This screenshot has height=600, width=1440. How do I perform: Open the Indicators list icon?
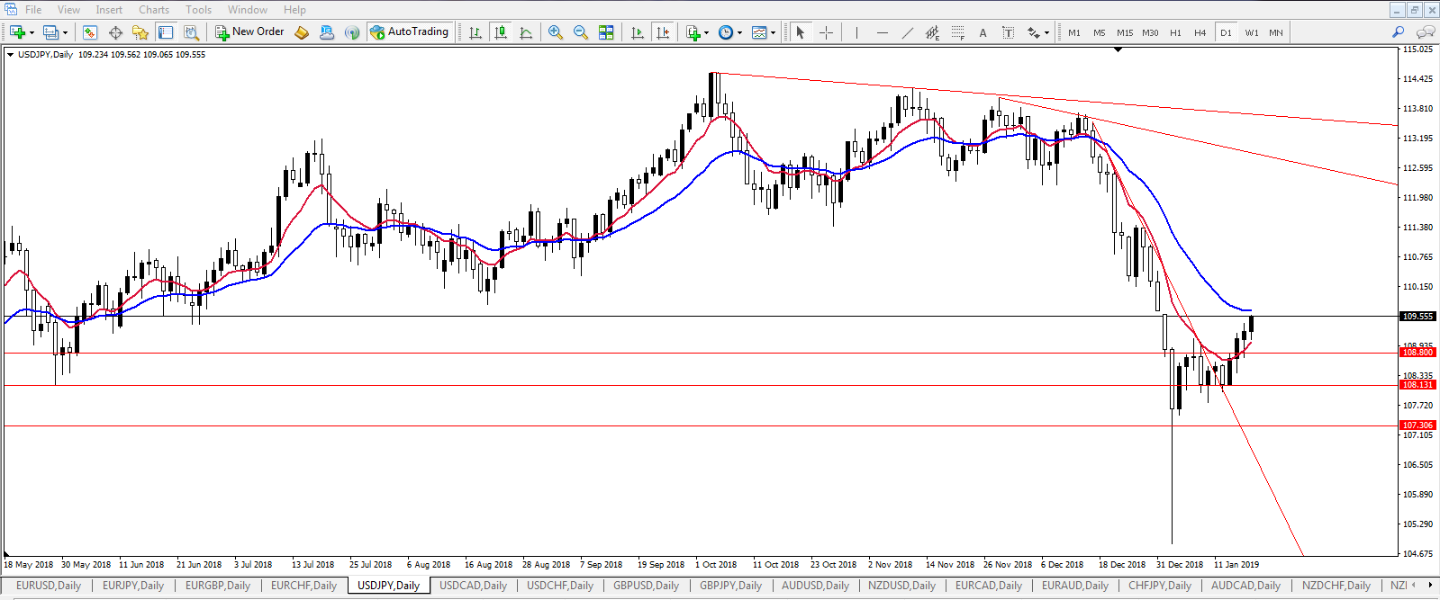(x=693, y=32)
